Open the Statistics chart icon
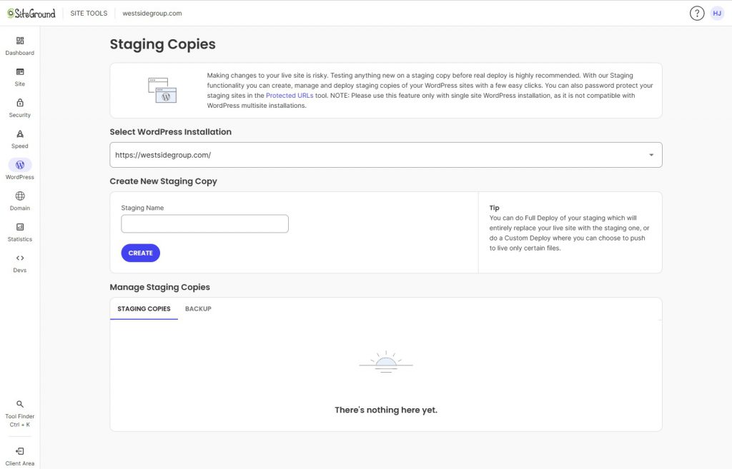This screenshot has width=732, height=469. (x=20, y=227)
